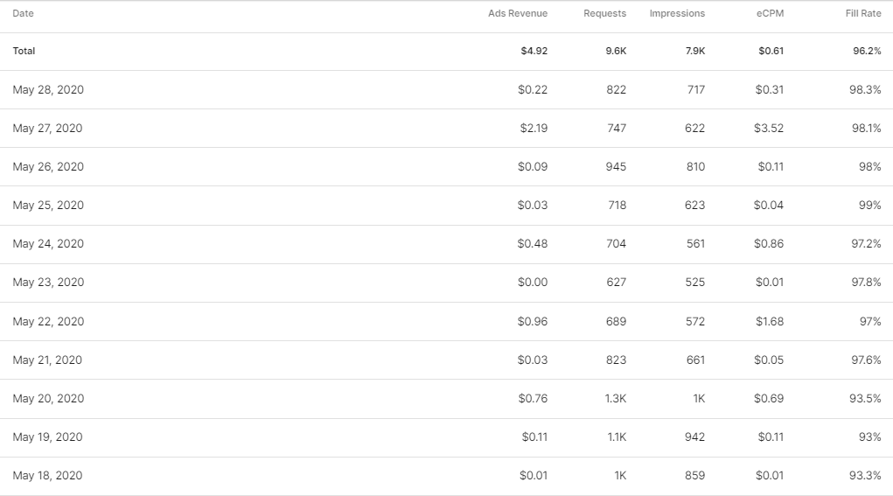The height and width of the screenshot is (496, 893).
Task: Sort by Fill Rate column header
Action: pos(863,14)
